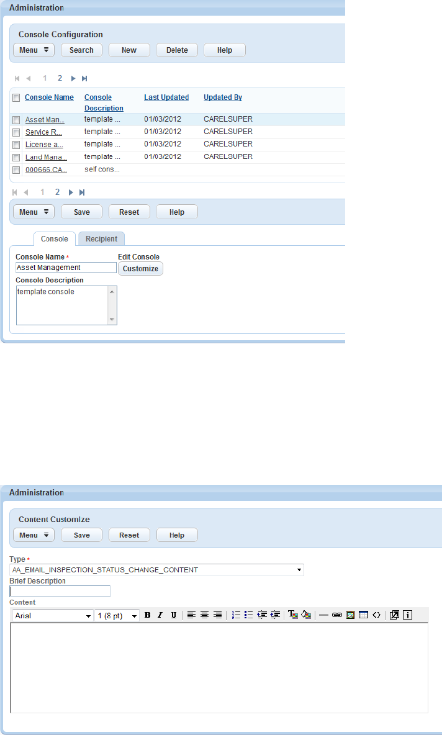
Task: Click the Search button
Action: [x=81, y=50]
